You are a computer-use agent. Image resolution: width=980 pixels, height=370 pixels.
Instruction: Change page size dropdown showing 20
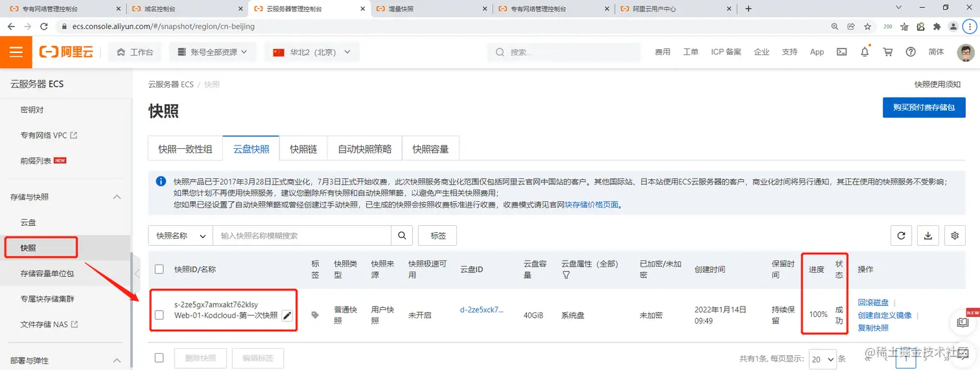pos(822,358)
